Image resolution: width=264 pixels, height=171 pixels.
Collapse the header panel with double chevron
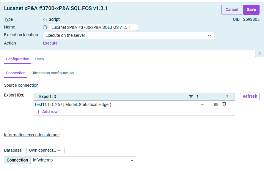(x=260, y=53)
